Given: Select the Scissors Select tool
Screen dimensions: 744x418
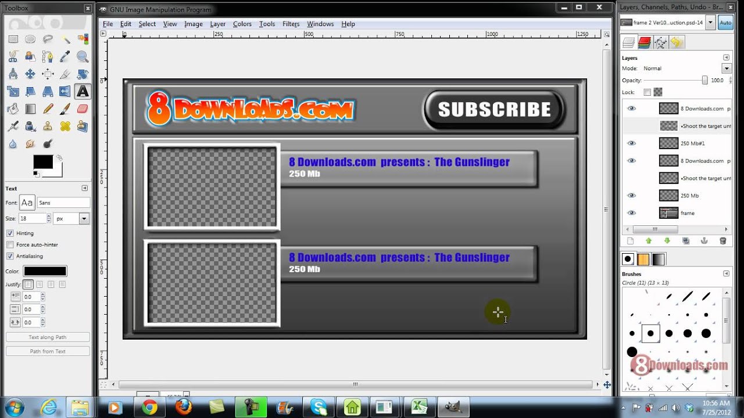Looking at the screenshot, I should [13, 57].
